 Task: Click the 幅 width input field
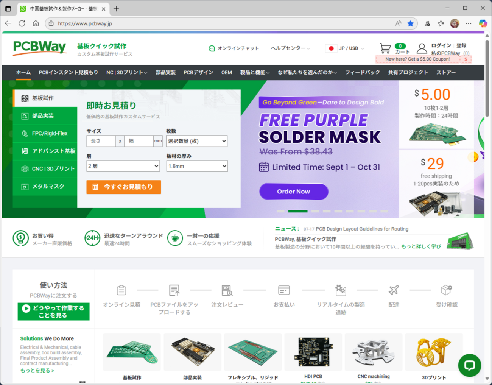(139, 141)
